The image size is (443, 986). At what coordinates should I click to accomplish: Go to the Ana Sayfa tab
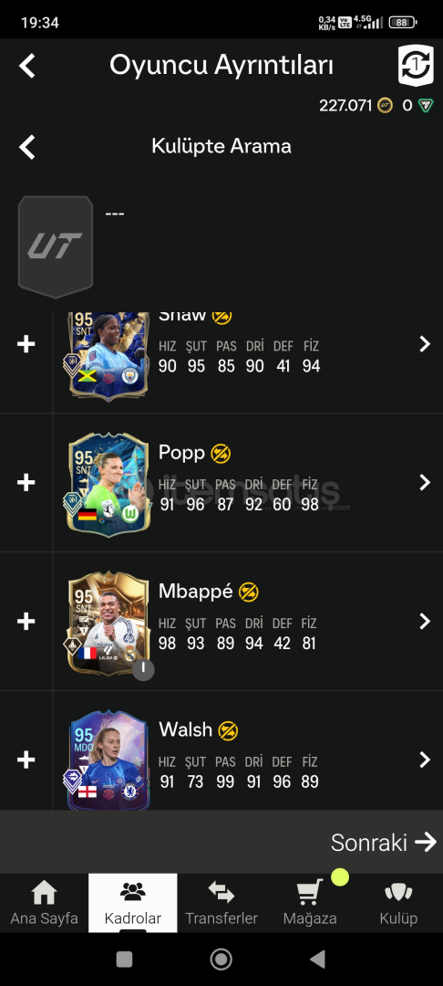click(44, 903)
